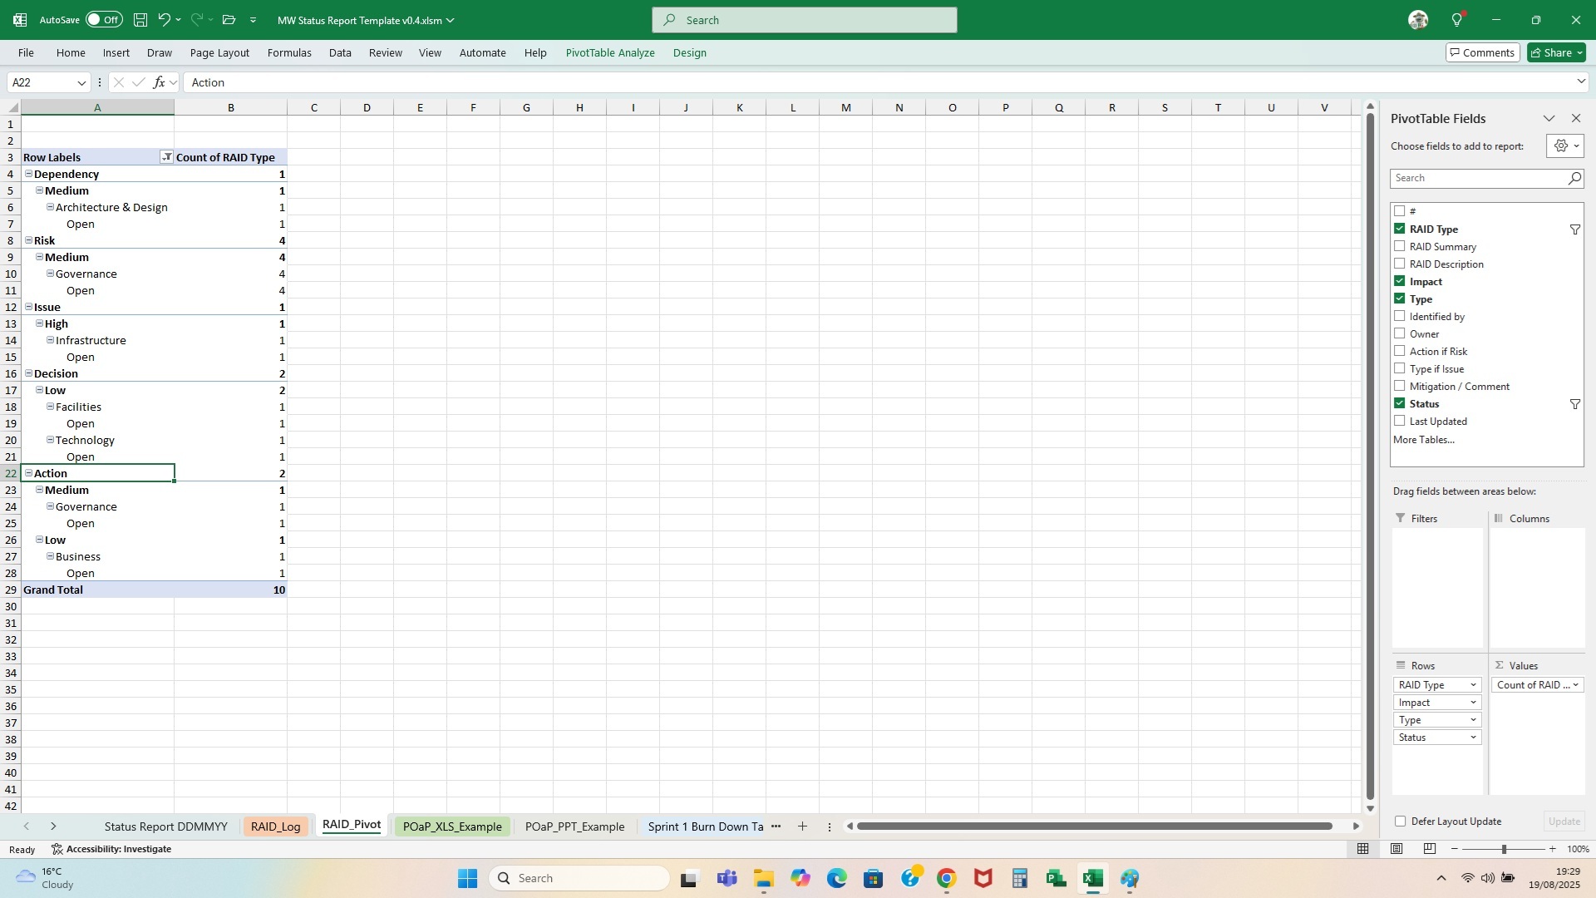The height and width of the screenshot is (898, 1596).
Task: Check the RAID Description field checkbox
Action: [x=1401, y=264]
